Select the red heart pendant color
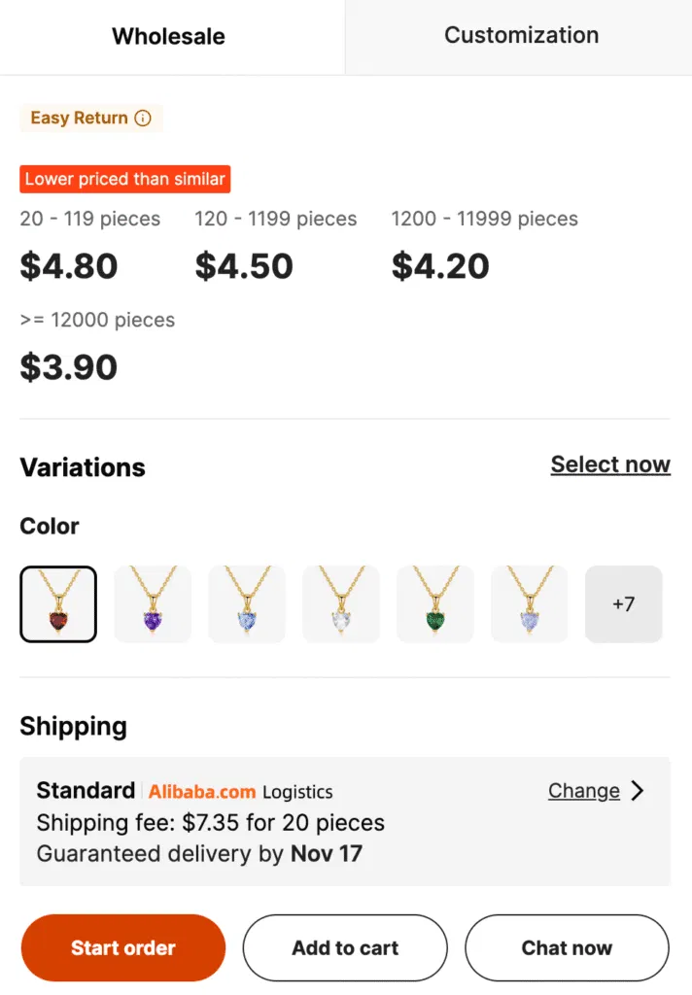692x995 pixels. click(57, 603)
